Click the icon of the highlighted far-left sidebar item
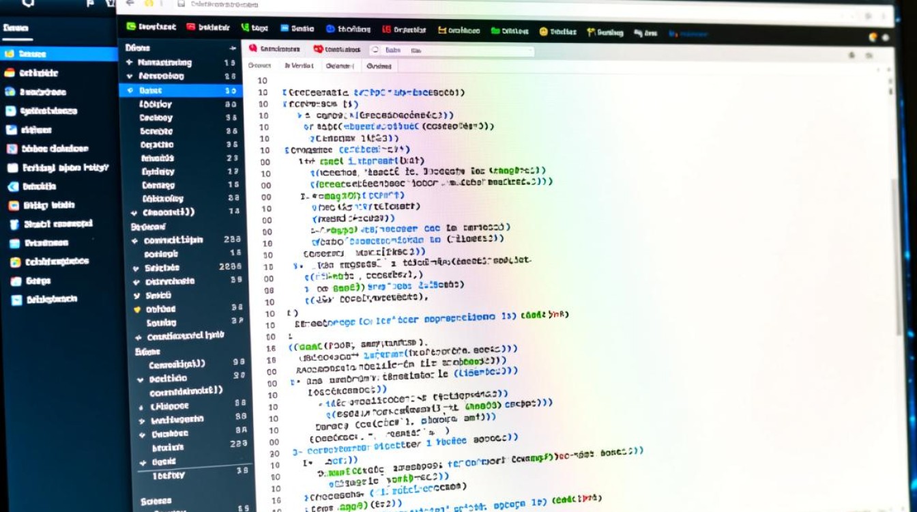Image resolution: width=917 pixels, height=512 pixels. point(10,54)
